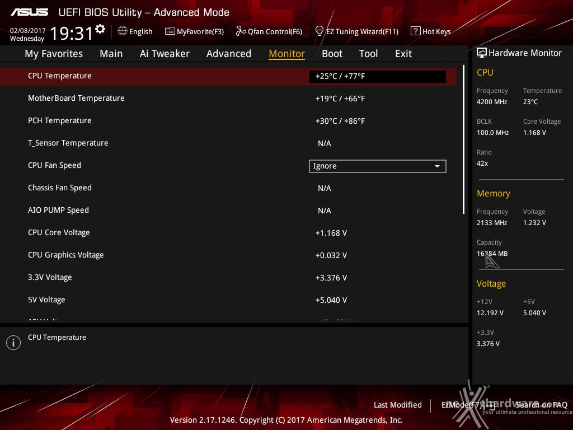Open the Advanced tab
The width and height of the screenshot is (573, 430).
pos(229,54)
